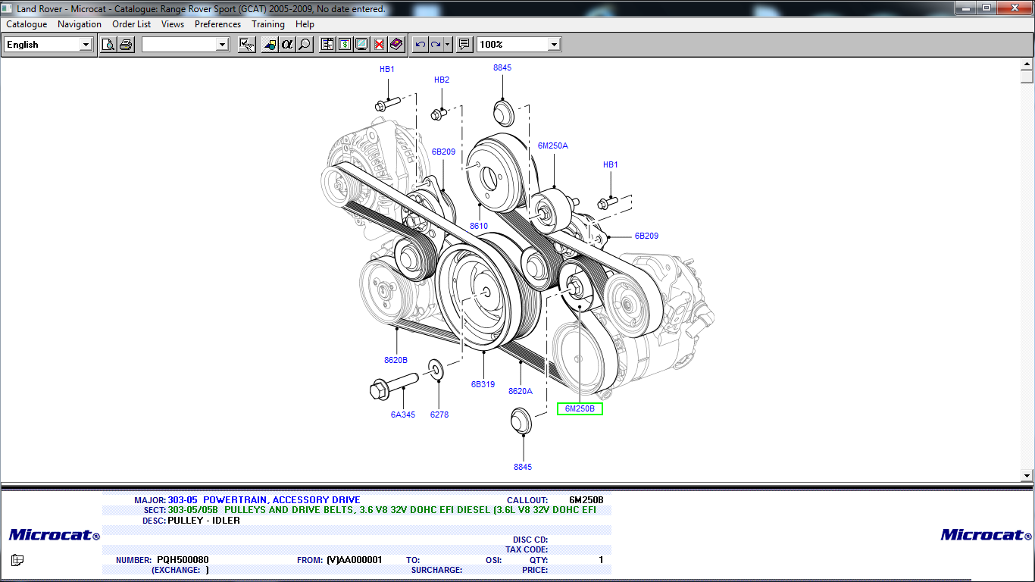Click the undo arrow icon
This screenshot has height=582, width=1035.
tap(421, 45)
